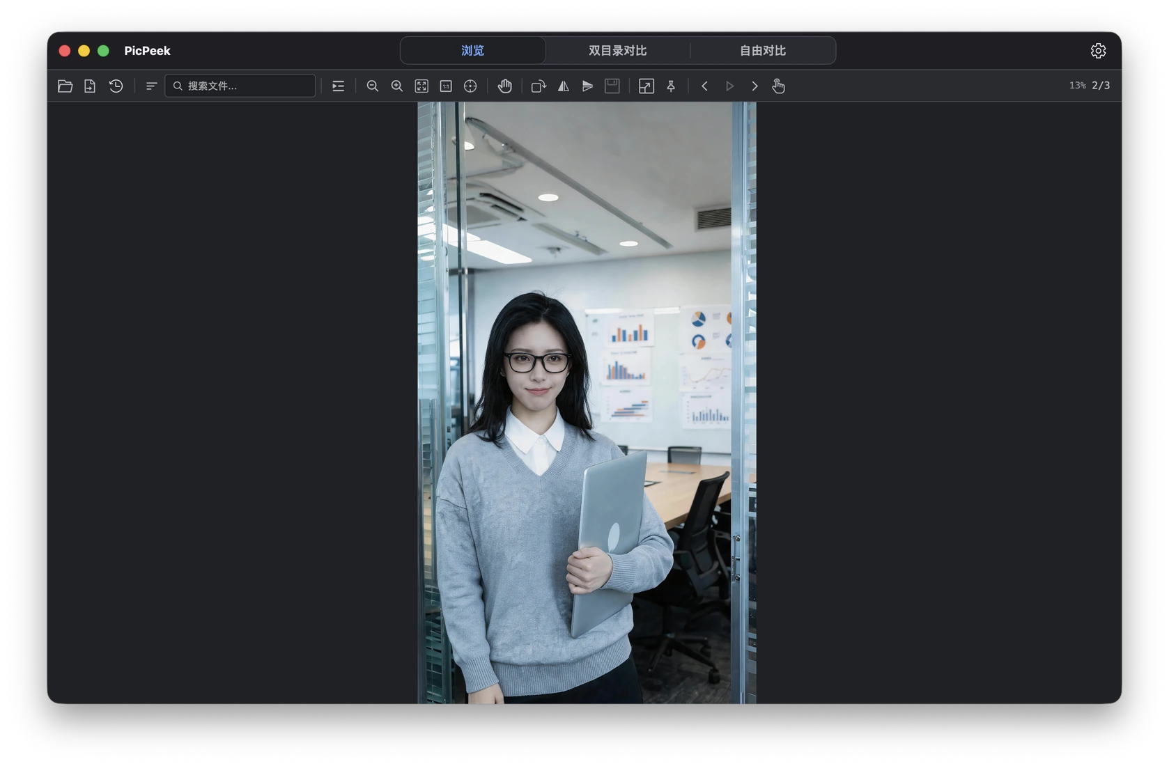Switch to the 双目录对比 tab

pyautogui.click(x=617, y=50)
